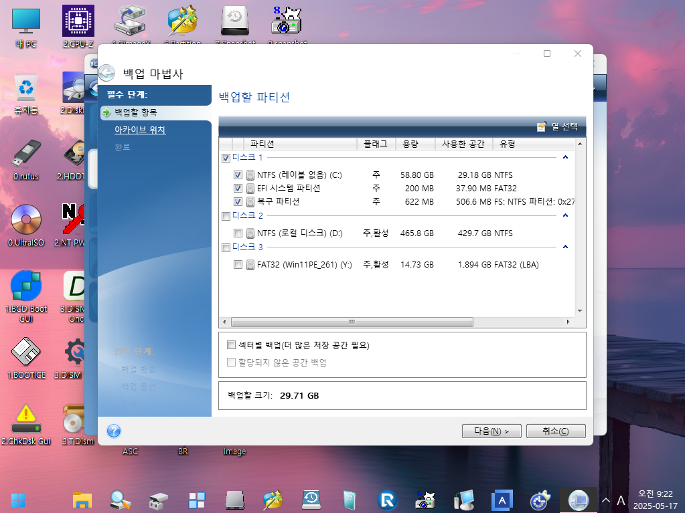Click the up arrow of vertical scrollbar
Image resolution: width=685 pixels, height=513 pixels.
coord(580,144)
